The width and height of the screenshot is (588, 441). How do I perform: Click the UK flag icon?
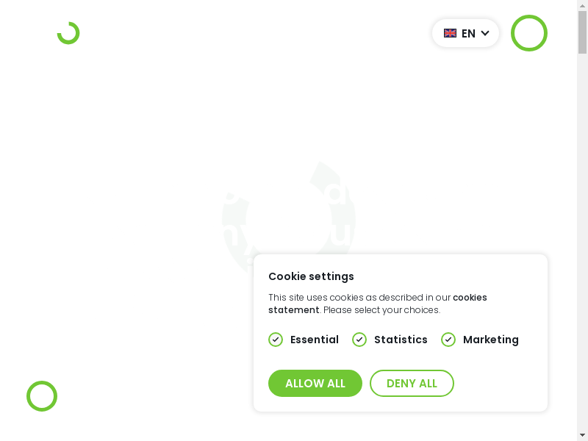pyautogui.click(x=450, y=33)
